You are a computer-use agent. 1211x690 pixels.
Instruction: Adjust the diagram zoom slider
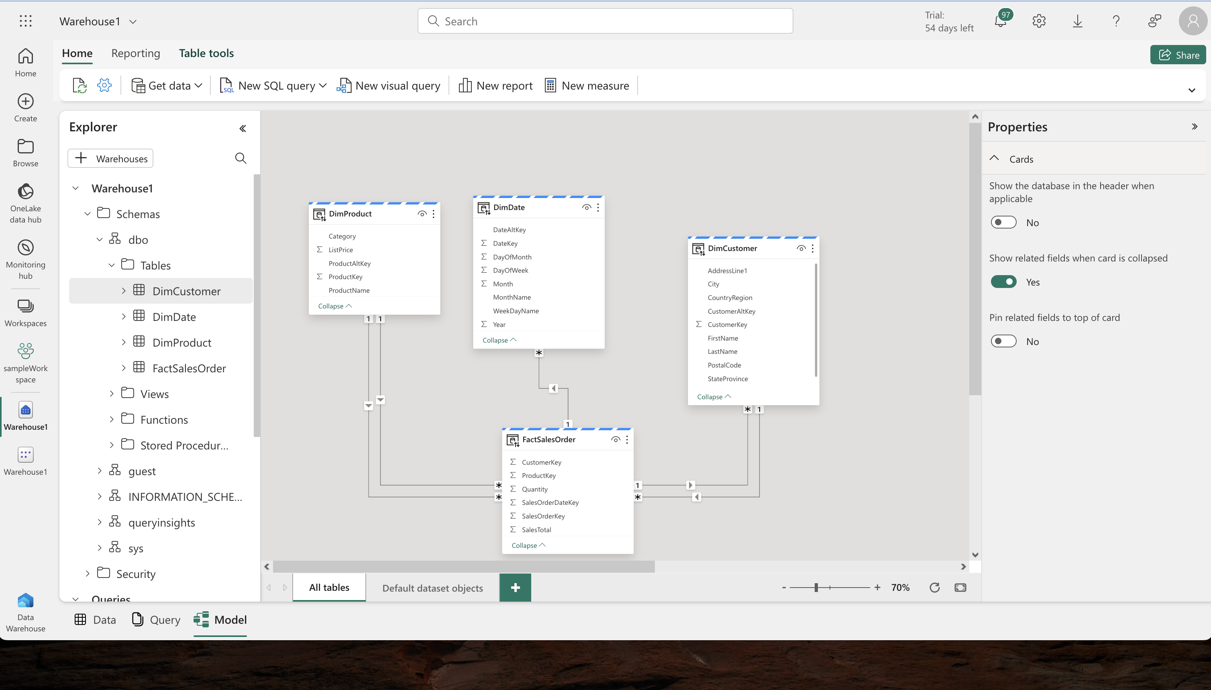(816, 588)
